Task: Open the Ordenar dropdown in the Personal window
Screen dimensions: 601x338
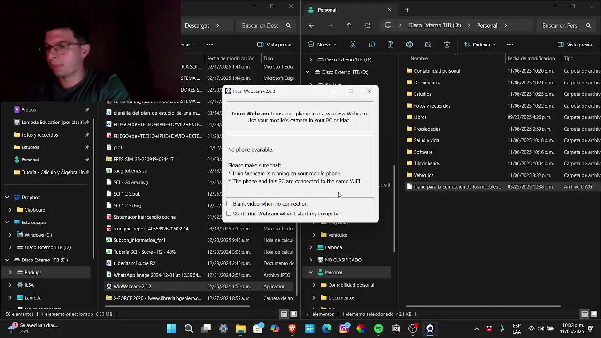Action: pos(480,45)
